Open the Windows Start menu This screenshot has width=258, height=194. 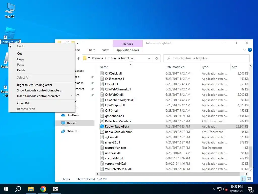click(6, 189)
